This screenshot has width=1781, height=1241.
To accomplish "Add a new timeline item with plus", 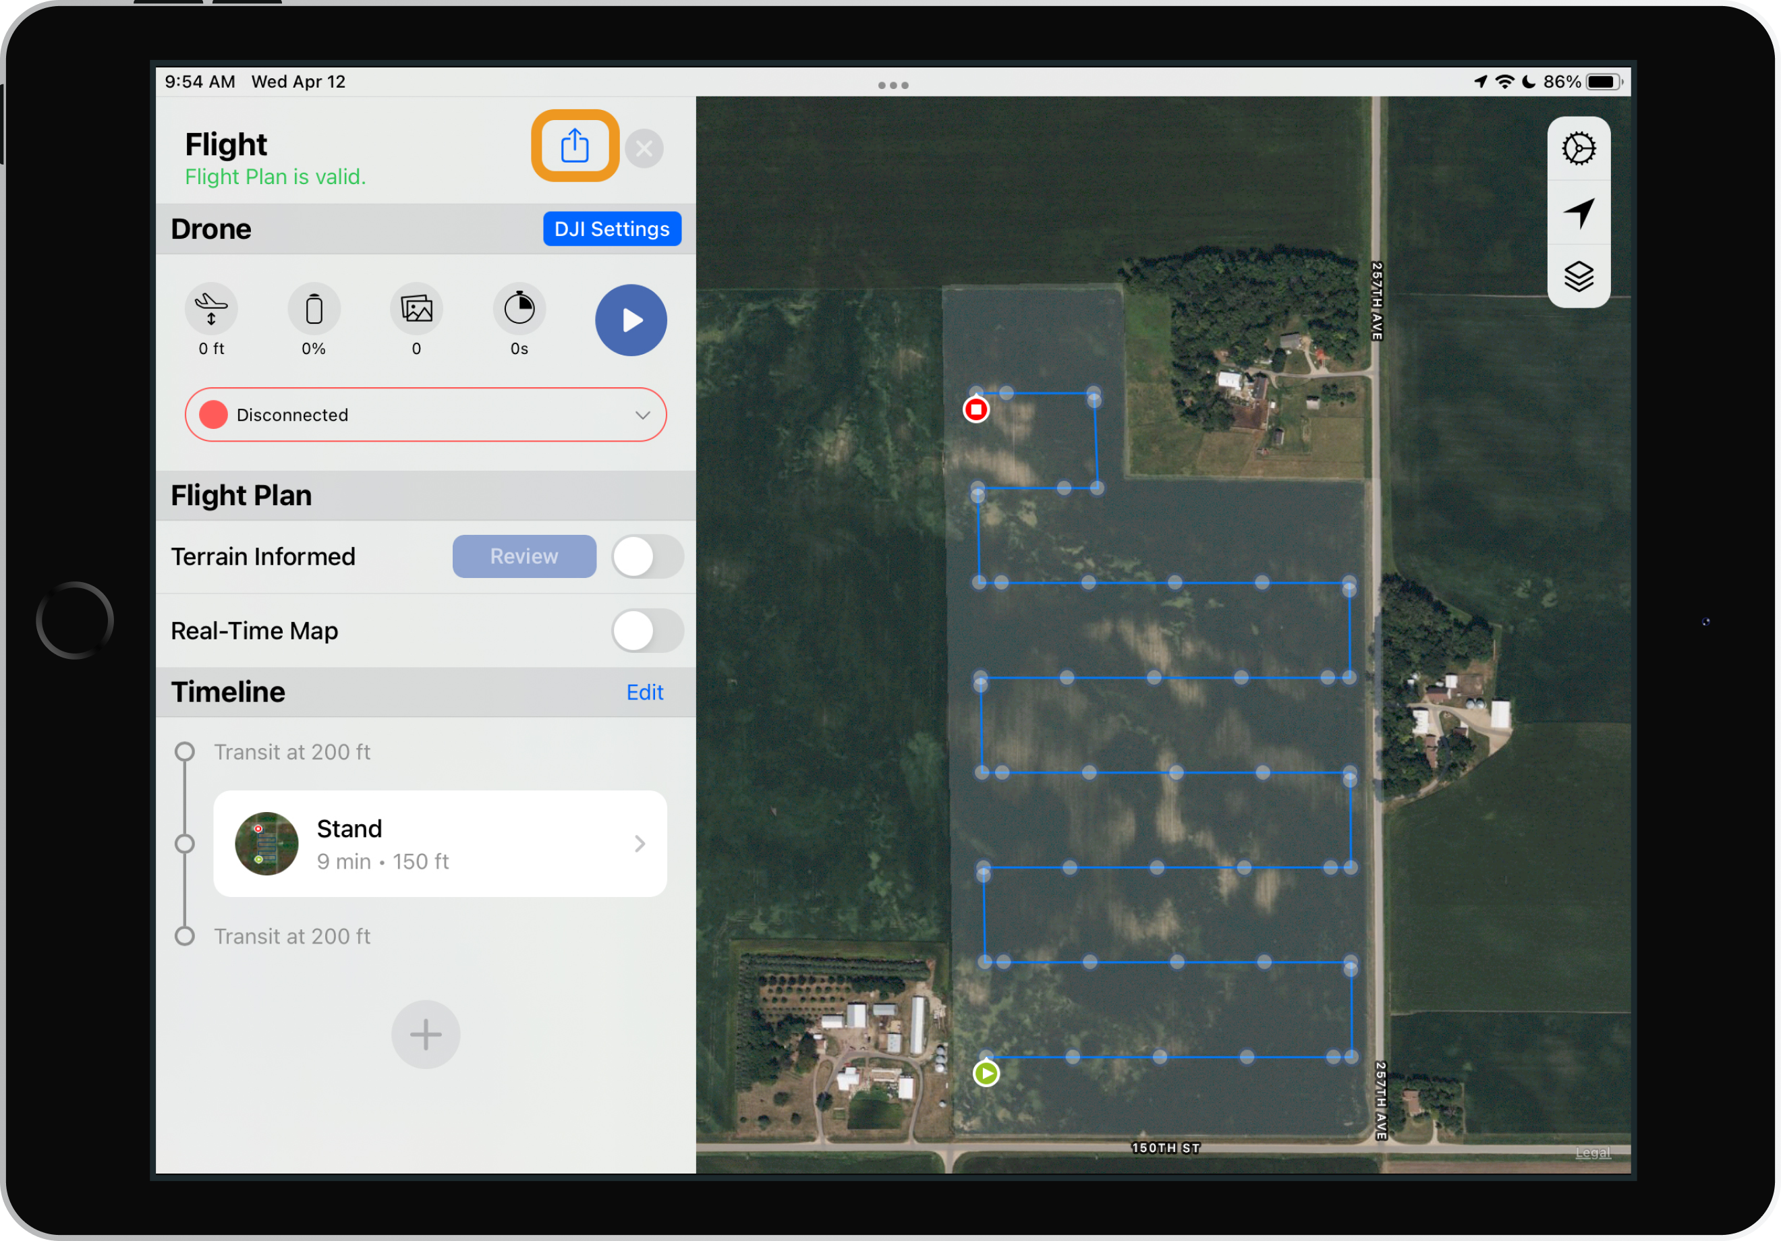I will pyautogui.click(x=426, y=1034).
